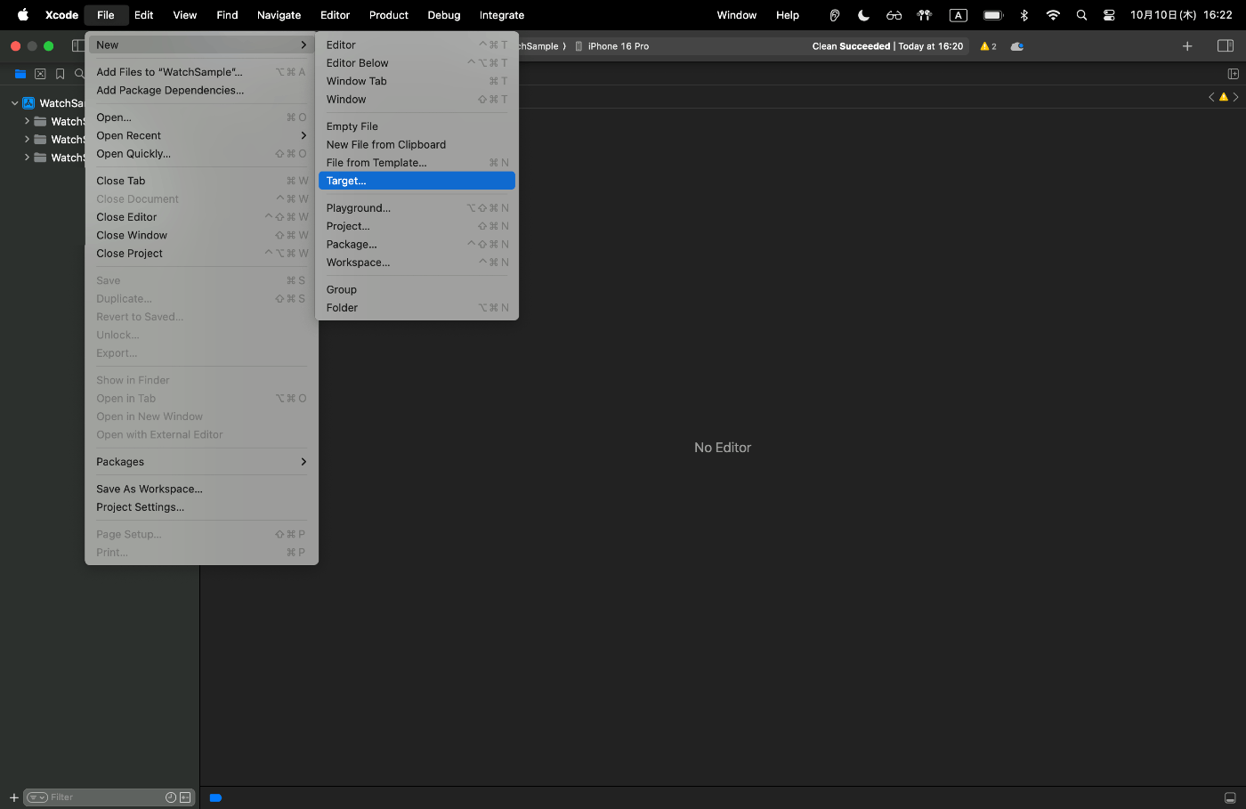Open the Product menu

tap(389, 15)
